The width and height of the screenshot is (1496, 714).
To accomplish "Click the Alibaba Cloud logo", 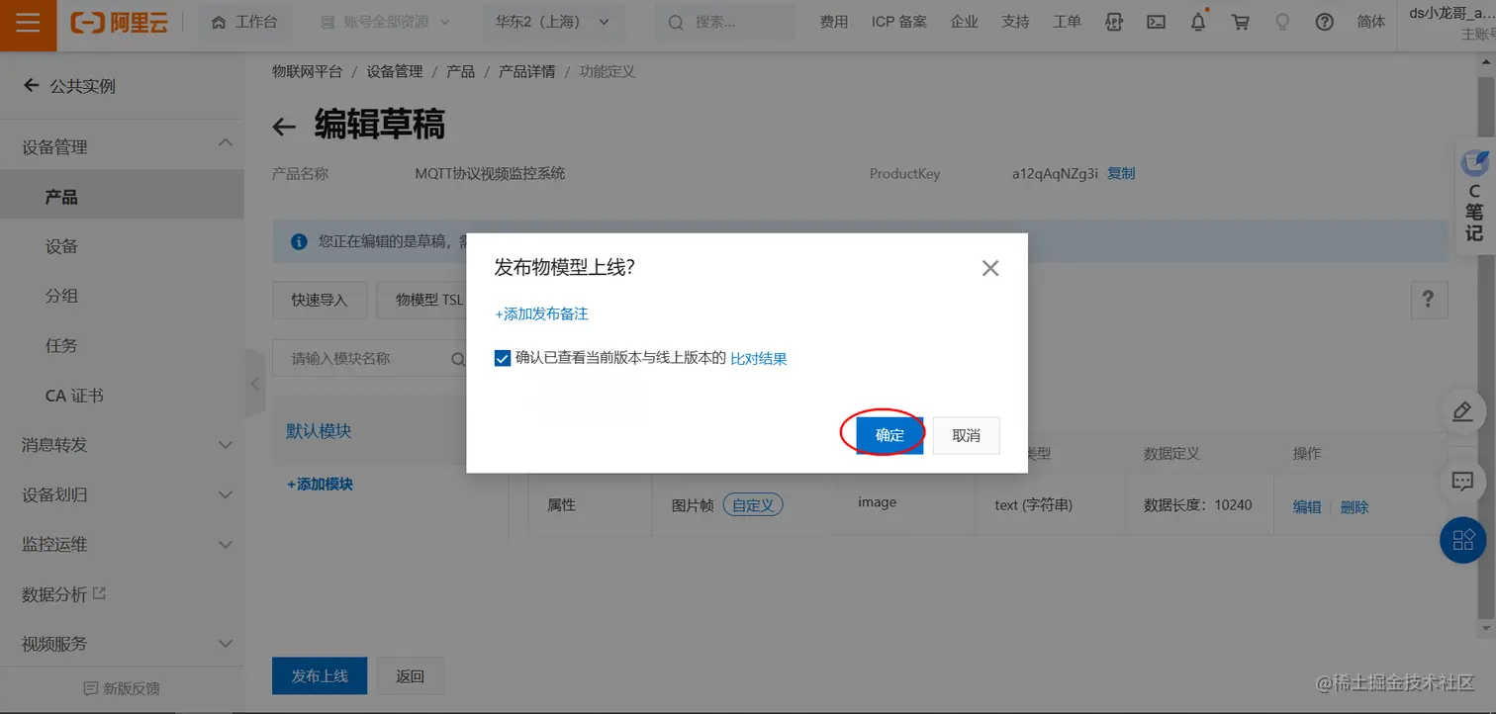I will point(118,23).
